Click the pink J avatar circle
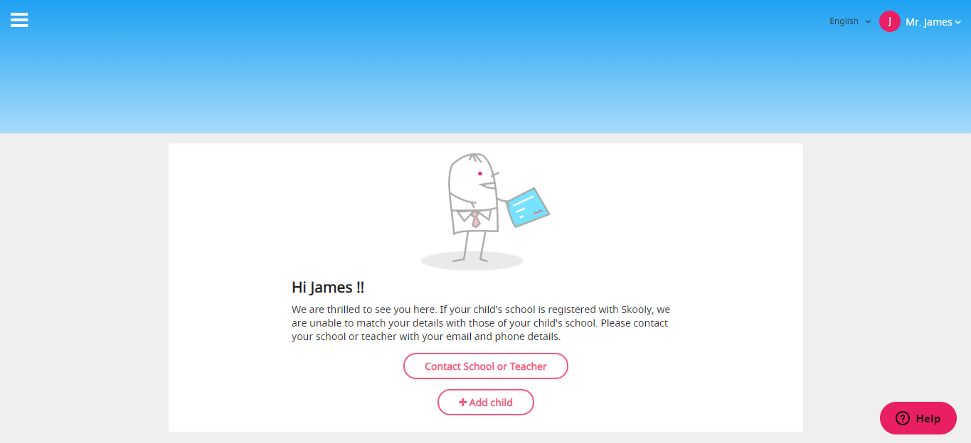This screenshot has height=443, width=971. 889,21
